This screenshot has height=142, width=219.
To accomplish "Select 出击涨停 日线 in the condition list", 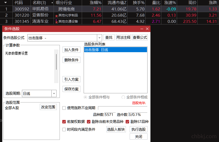I will [116, 50].
